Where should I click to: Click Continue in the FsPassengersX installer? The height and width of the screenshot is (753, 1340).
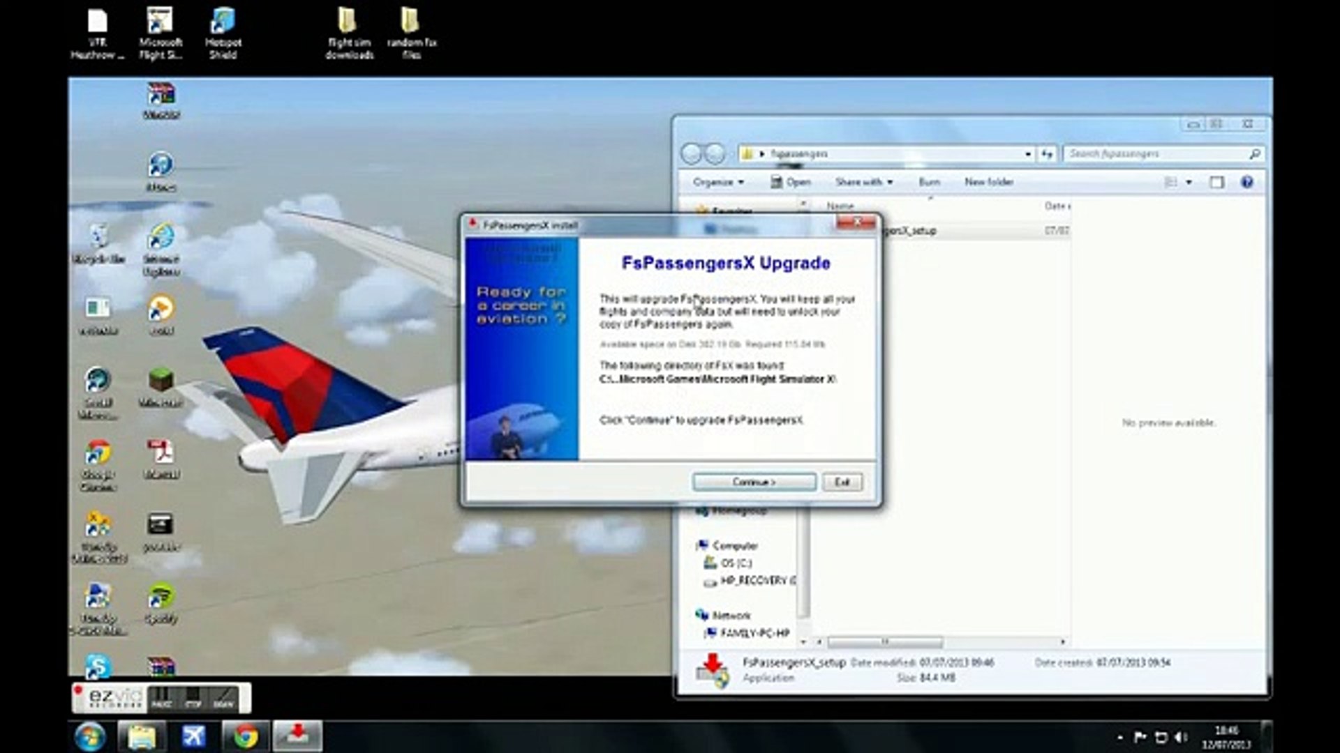[754, 482]
